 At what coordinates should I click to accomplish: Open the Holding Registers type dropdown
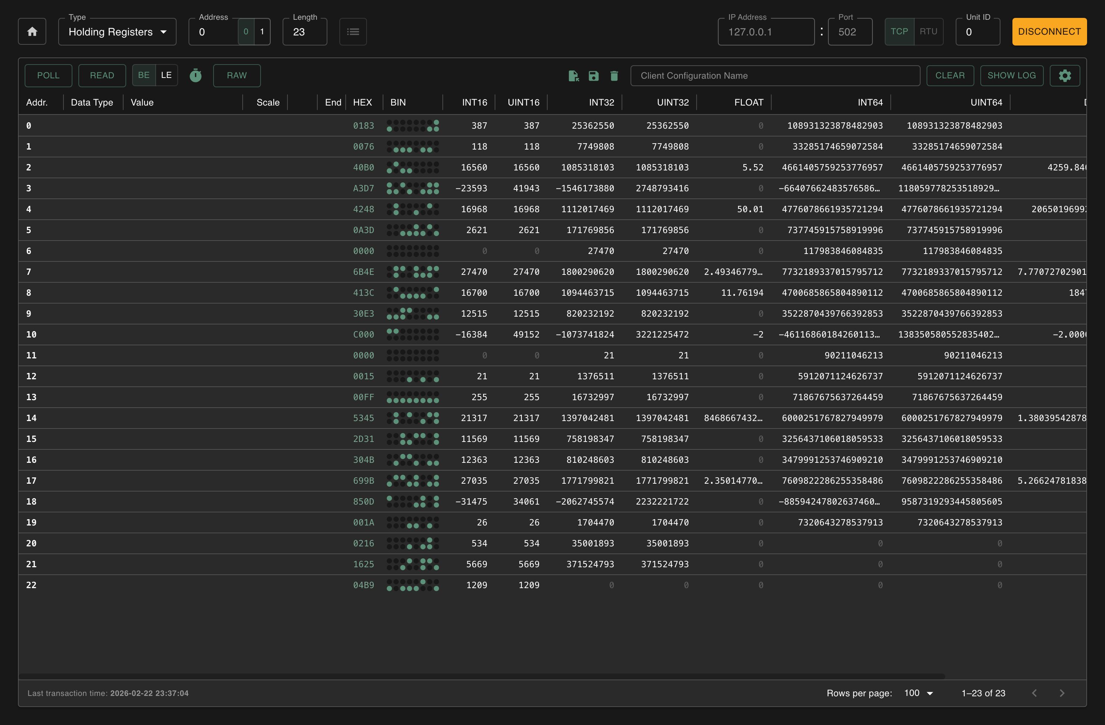117,32
